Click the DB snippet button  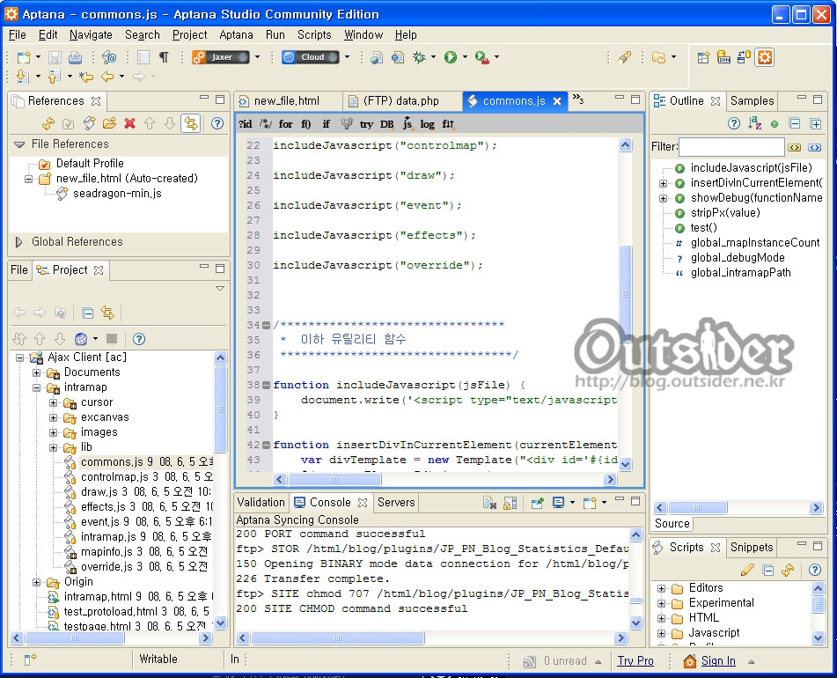click(387, 124)
